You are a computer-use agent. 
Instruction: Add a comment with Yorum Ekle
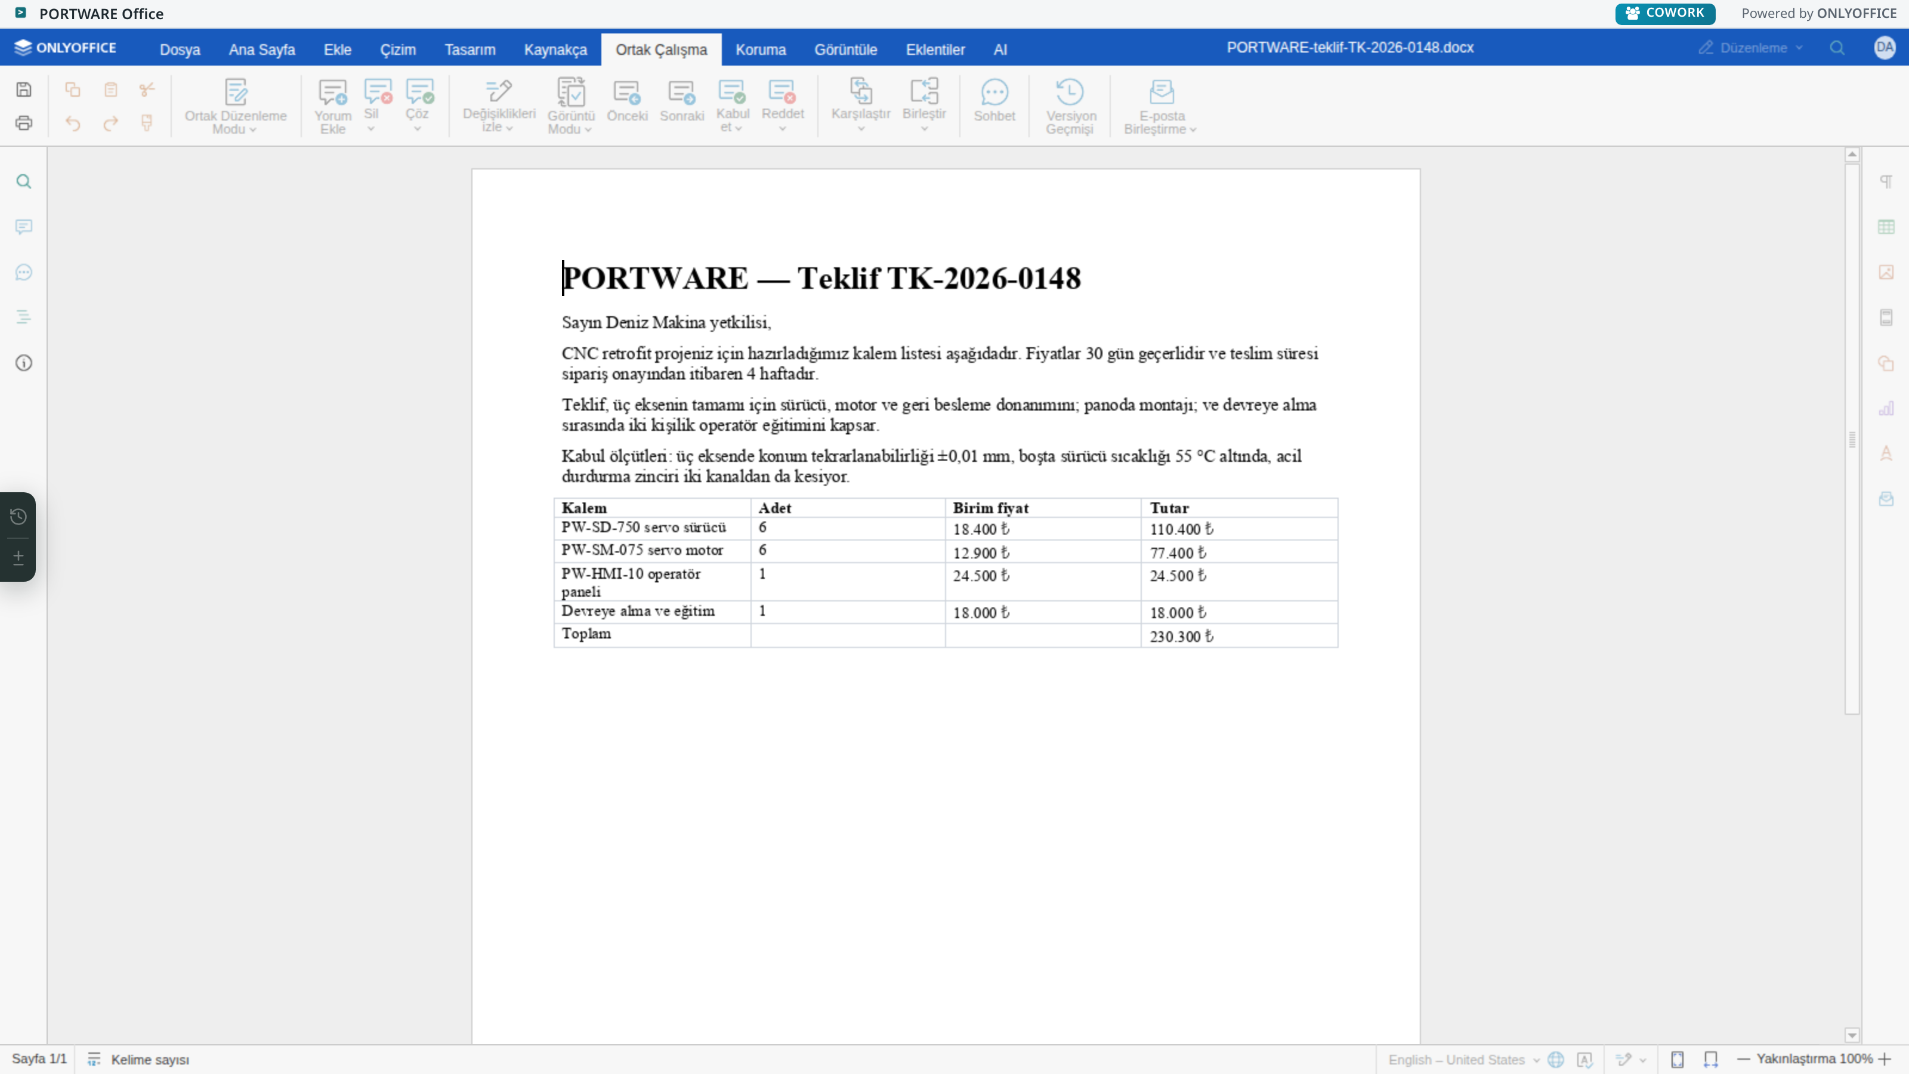(x=333, y=107)
